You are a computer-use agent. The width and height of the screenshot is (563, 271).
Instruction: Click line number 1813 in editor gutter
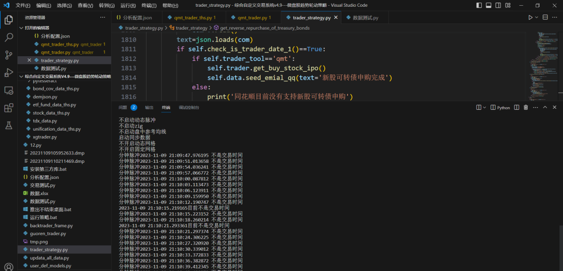(x=128, y=68)
